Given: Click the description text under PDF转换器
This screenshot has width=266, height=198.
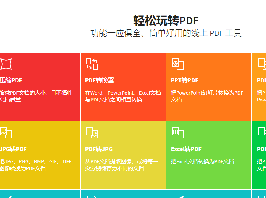Looking at the screenshot, I should (123, 96).
